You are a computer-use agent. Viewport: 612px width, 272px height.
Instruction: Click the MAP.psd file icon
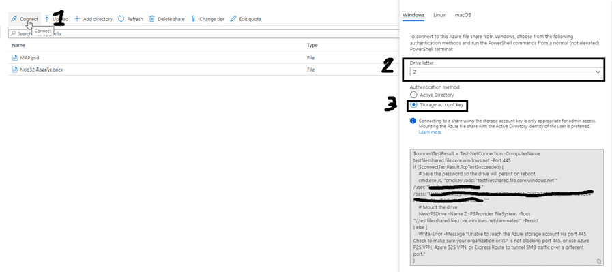(15, 58)
